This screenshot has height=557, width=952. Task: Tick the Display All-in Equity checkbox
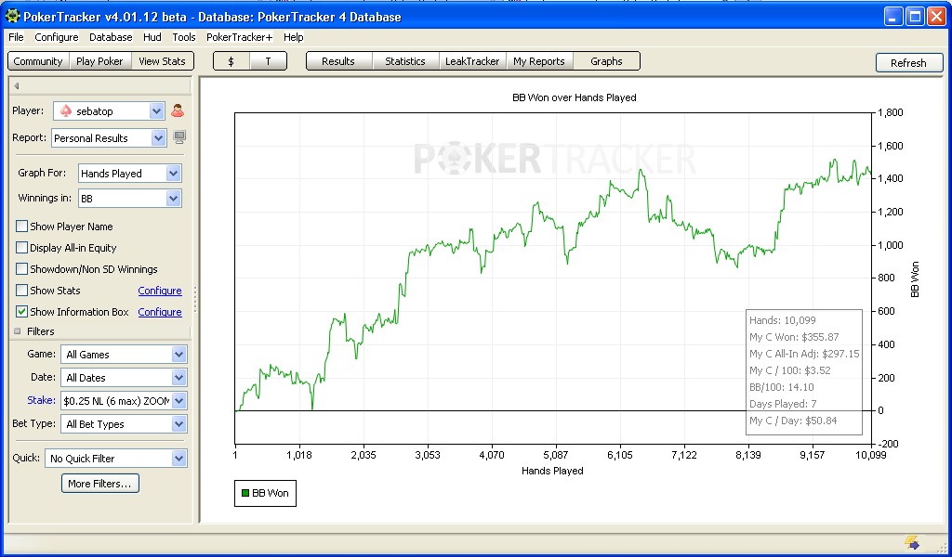click(x=22, y=247)
